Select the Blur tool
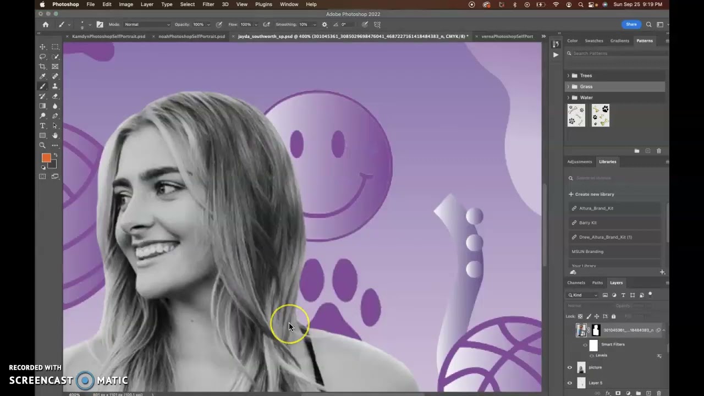 [55, 106]
